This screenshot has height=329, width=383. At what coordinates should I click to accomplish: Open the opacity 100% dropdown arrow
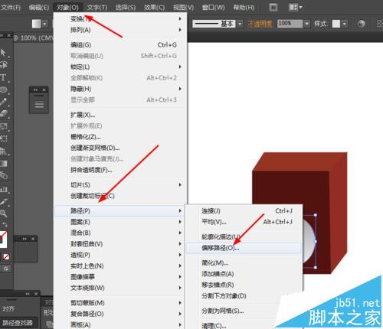pyautogui.click(x=306, y=24)
